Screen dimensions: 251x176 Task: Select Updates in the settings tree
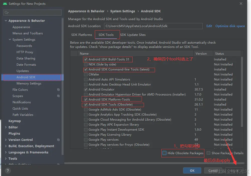tap(23, 71)
